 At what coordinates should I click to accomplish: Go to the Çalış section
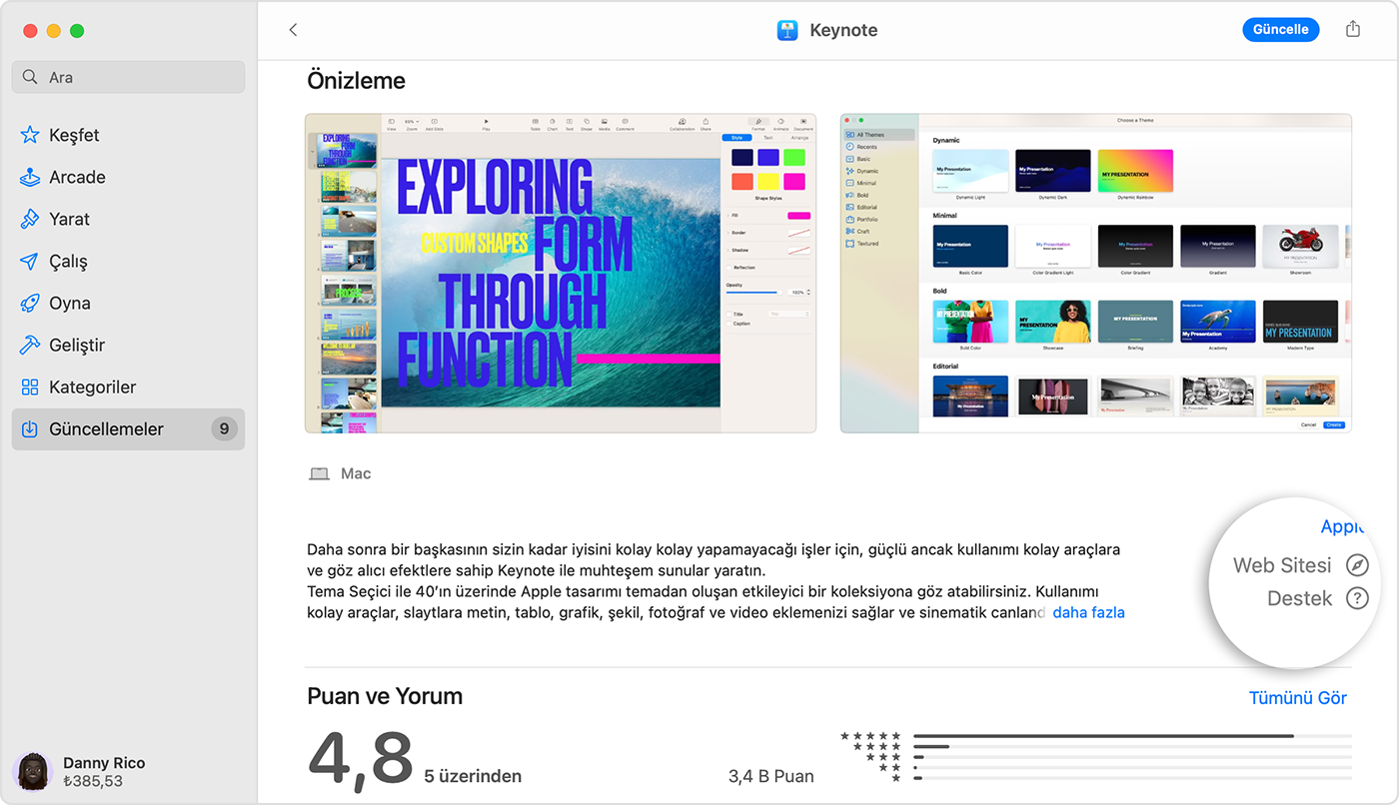128,261
